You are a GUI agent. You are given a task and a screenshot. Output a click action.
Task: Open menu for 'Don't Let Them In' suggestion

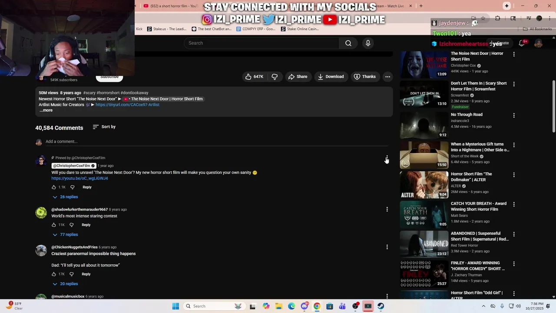514,84
